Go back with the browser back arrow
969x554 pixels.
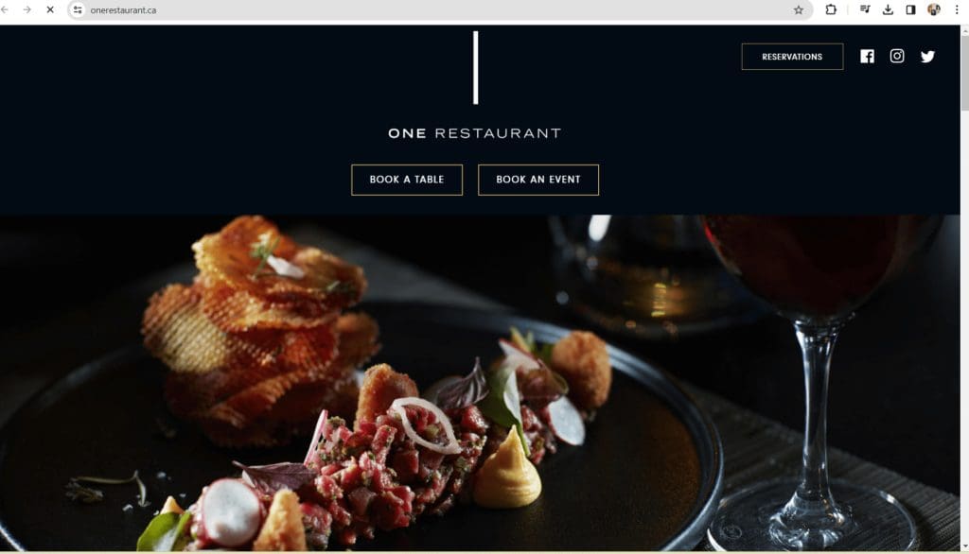click(x=5, y=9)
